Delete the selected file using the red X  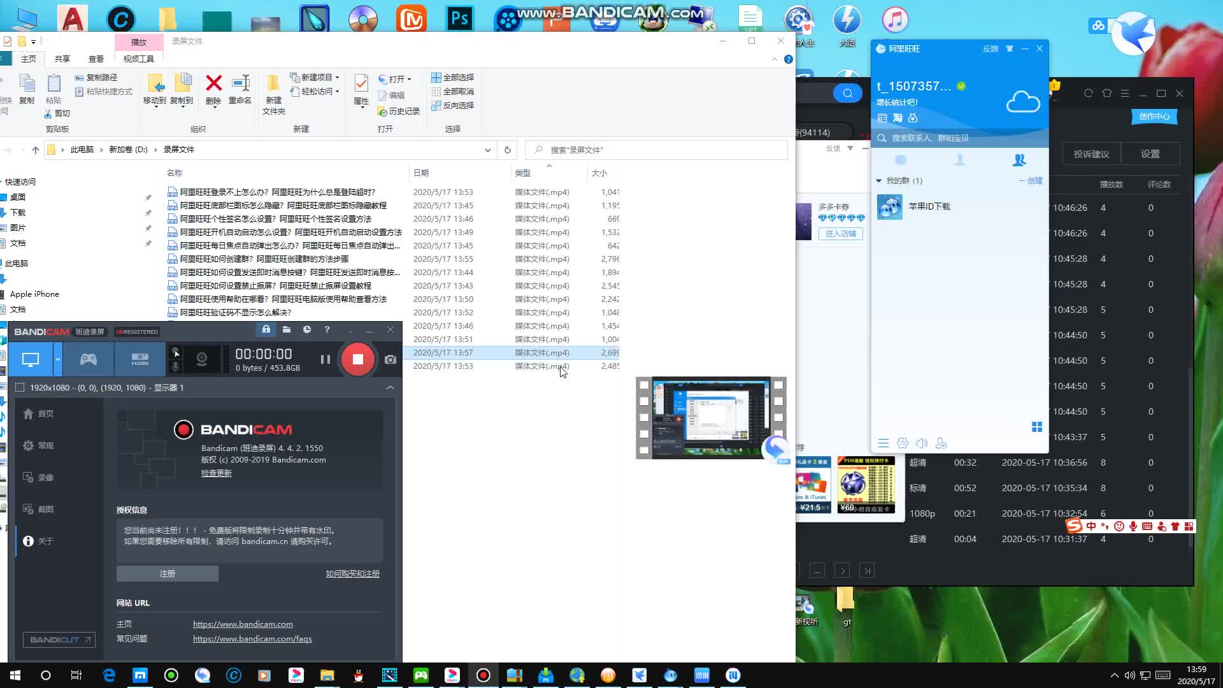213,83
